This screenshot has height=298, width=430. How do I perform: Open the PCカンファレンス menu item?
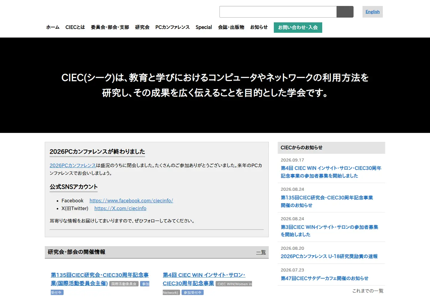point(173,27)
